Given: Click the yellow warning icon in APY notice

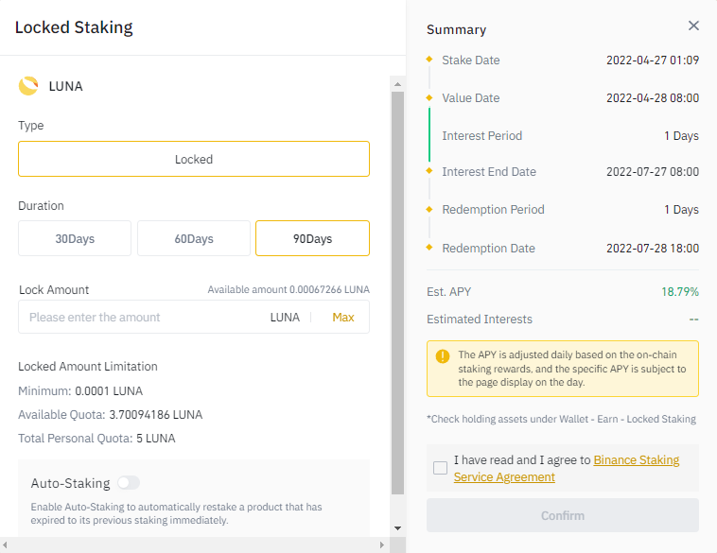Looking at the screenshot, I should tap(443, 356).
